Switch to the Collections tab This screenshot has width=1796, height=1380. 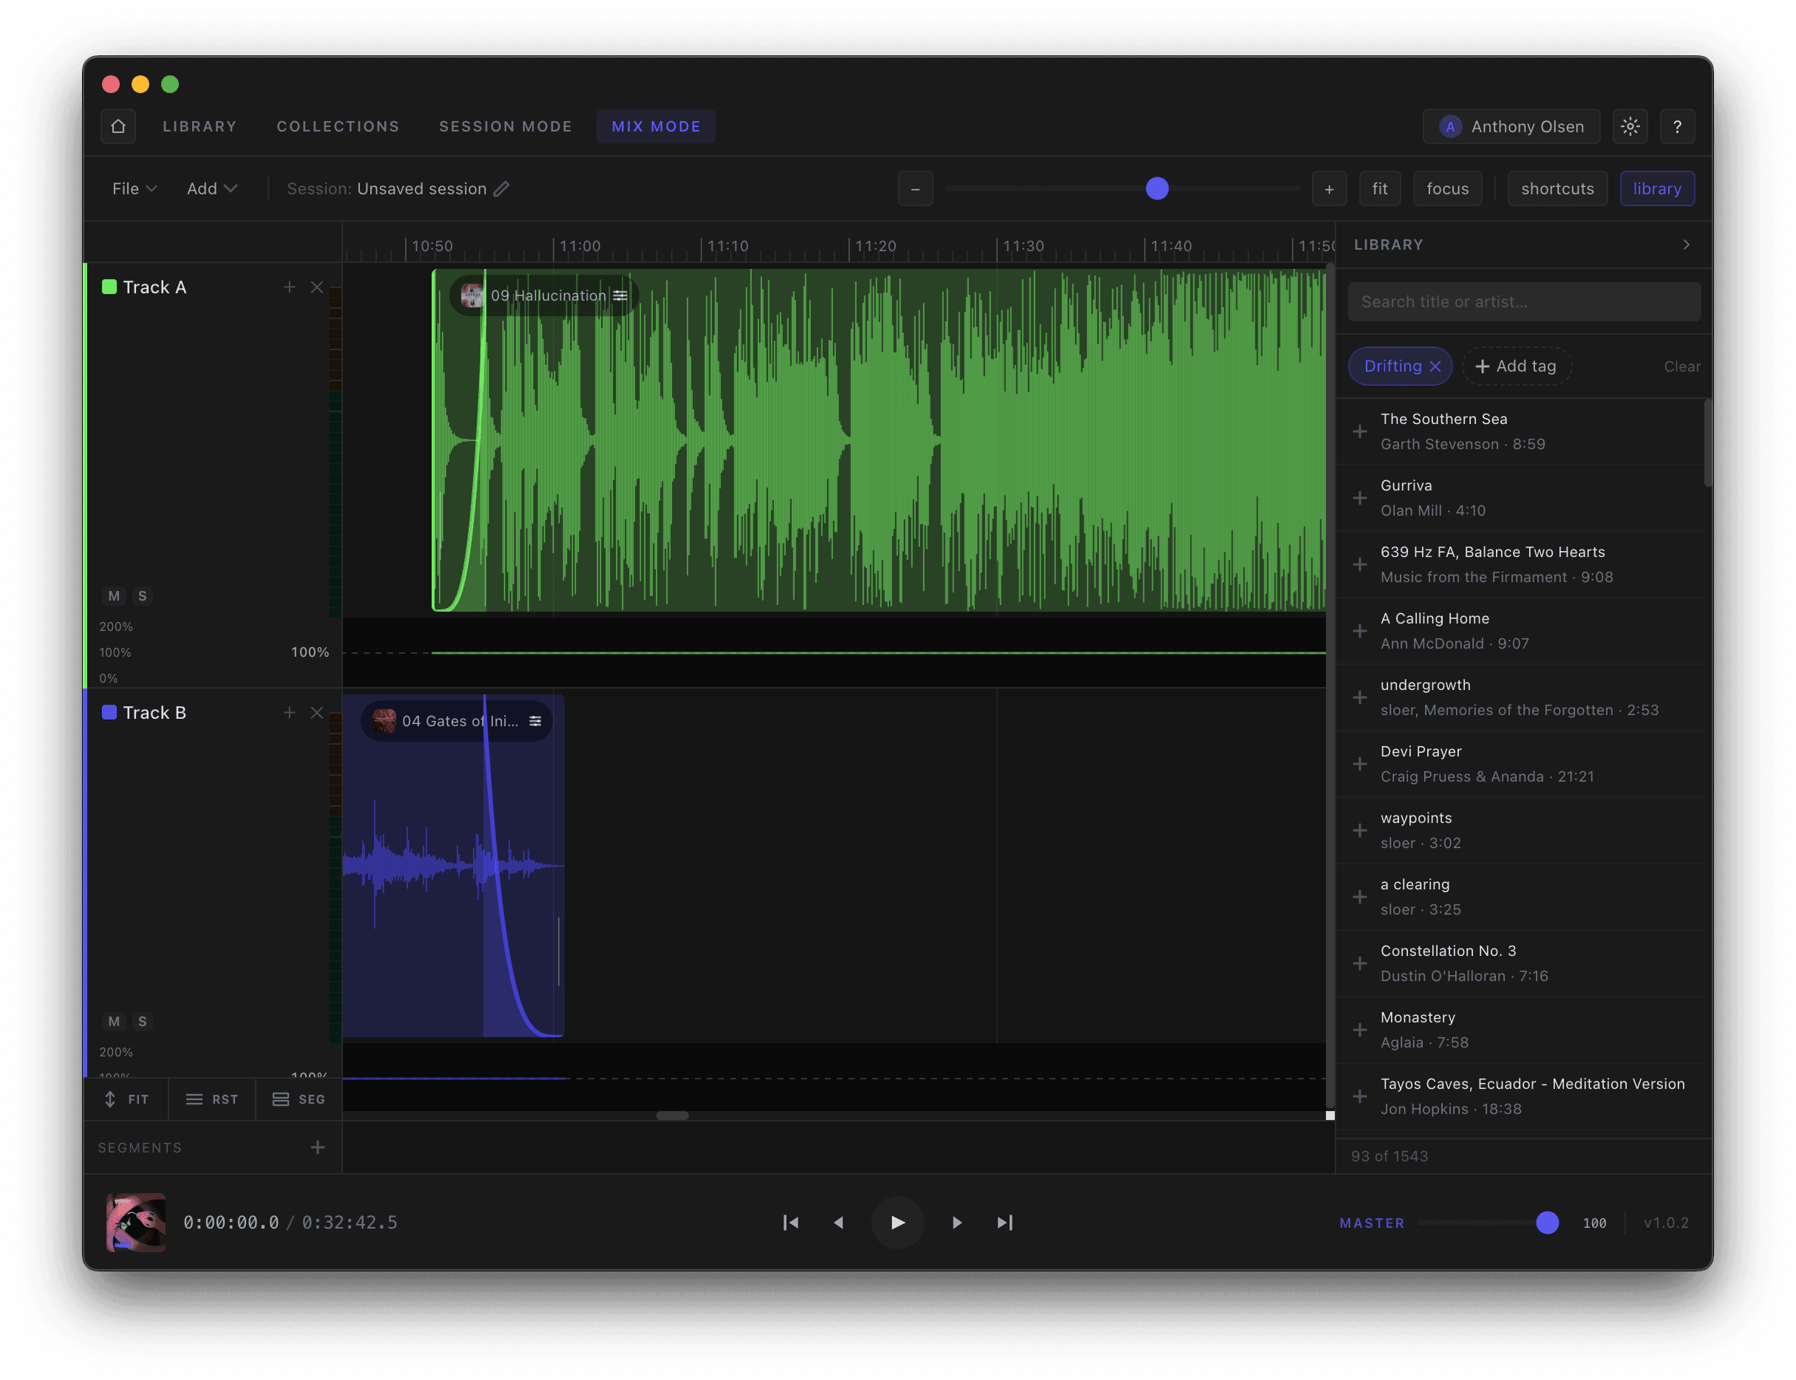coord(338,126)
